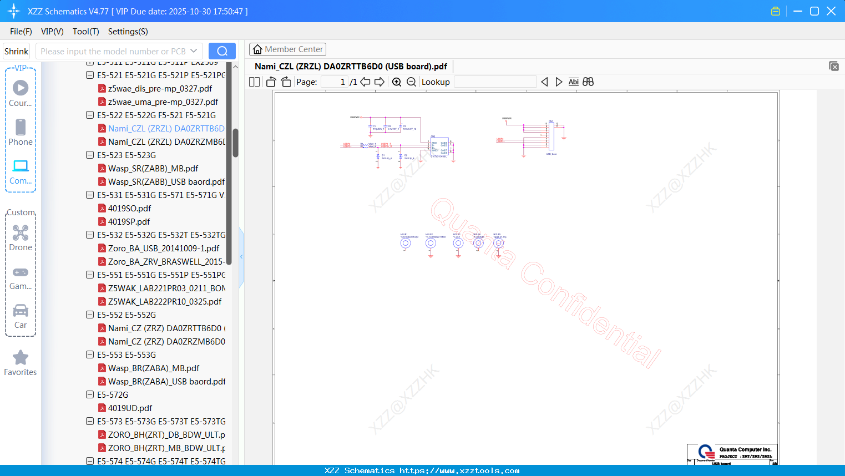Go to next page arrow
Viewport: 845px width, 476px height.
click(x=380, y=82)
